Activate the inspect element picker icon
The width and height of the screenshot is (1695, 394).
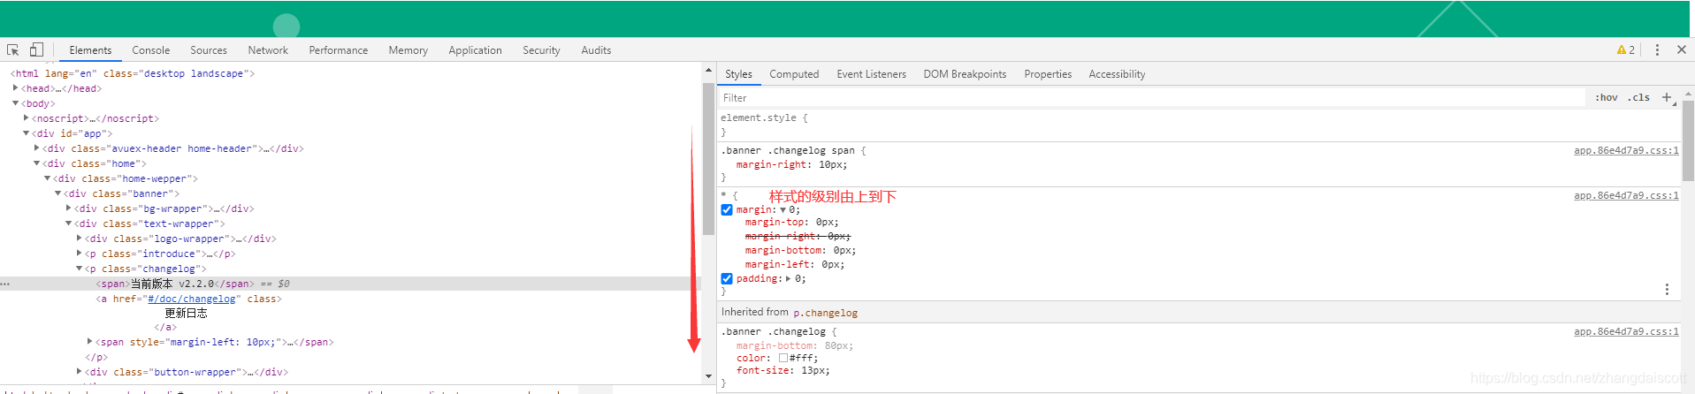tap(13, 50)
